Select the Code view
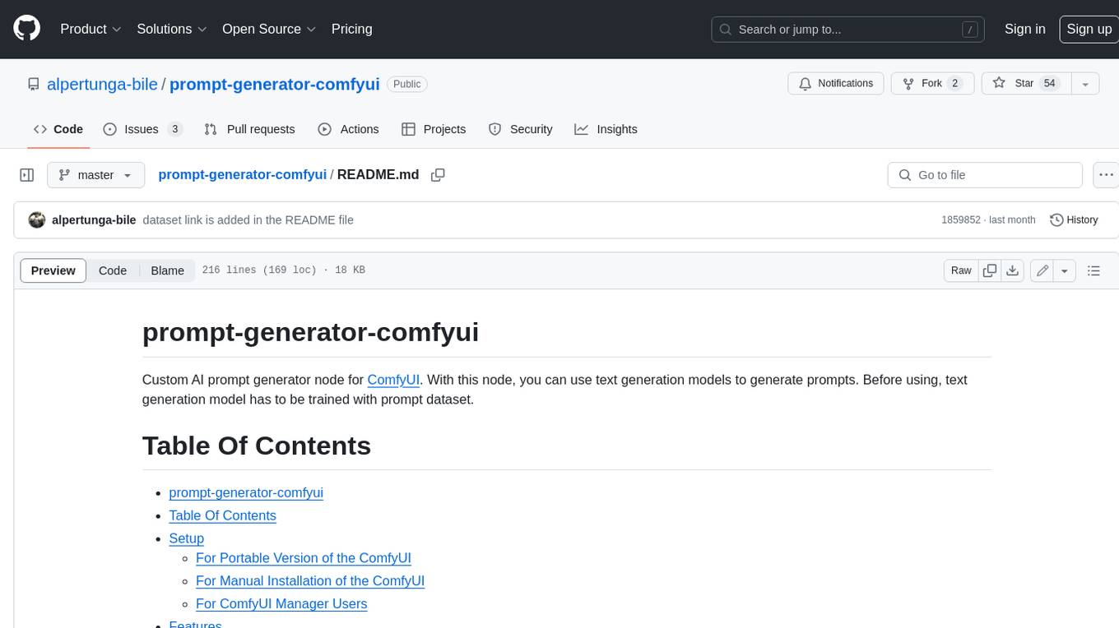This screenshot has width=1119, height=628. tap(113, 270)
